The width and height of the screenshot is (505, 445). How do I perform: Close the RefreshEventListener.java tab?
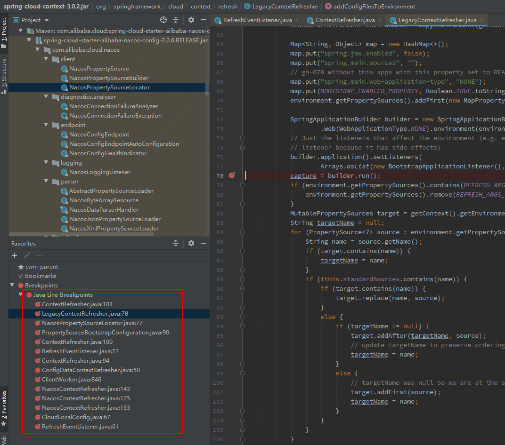297,20
